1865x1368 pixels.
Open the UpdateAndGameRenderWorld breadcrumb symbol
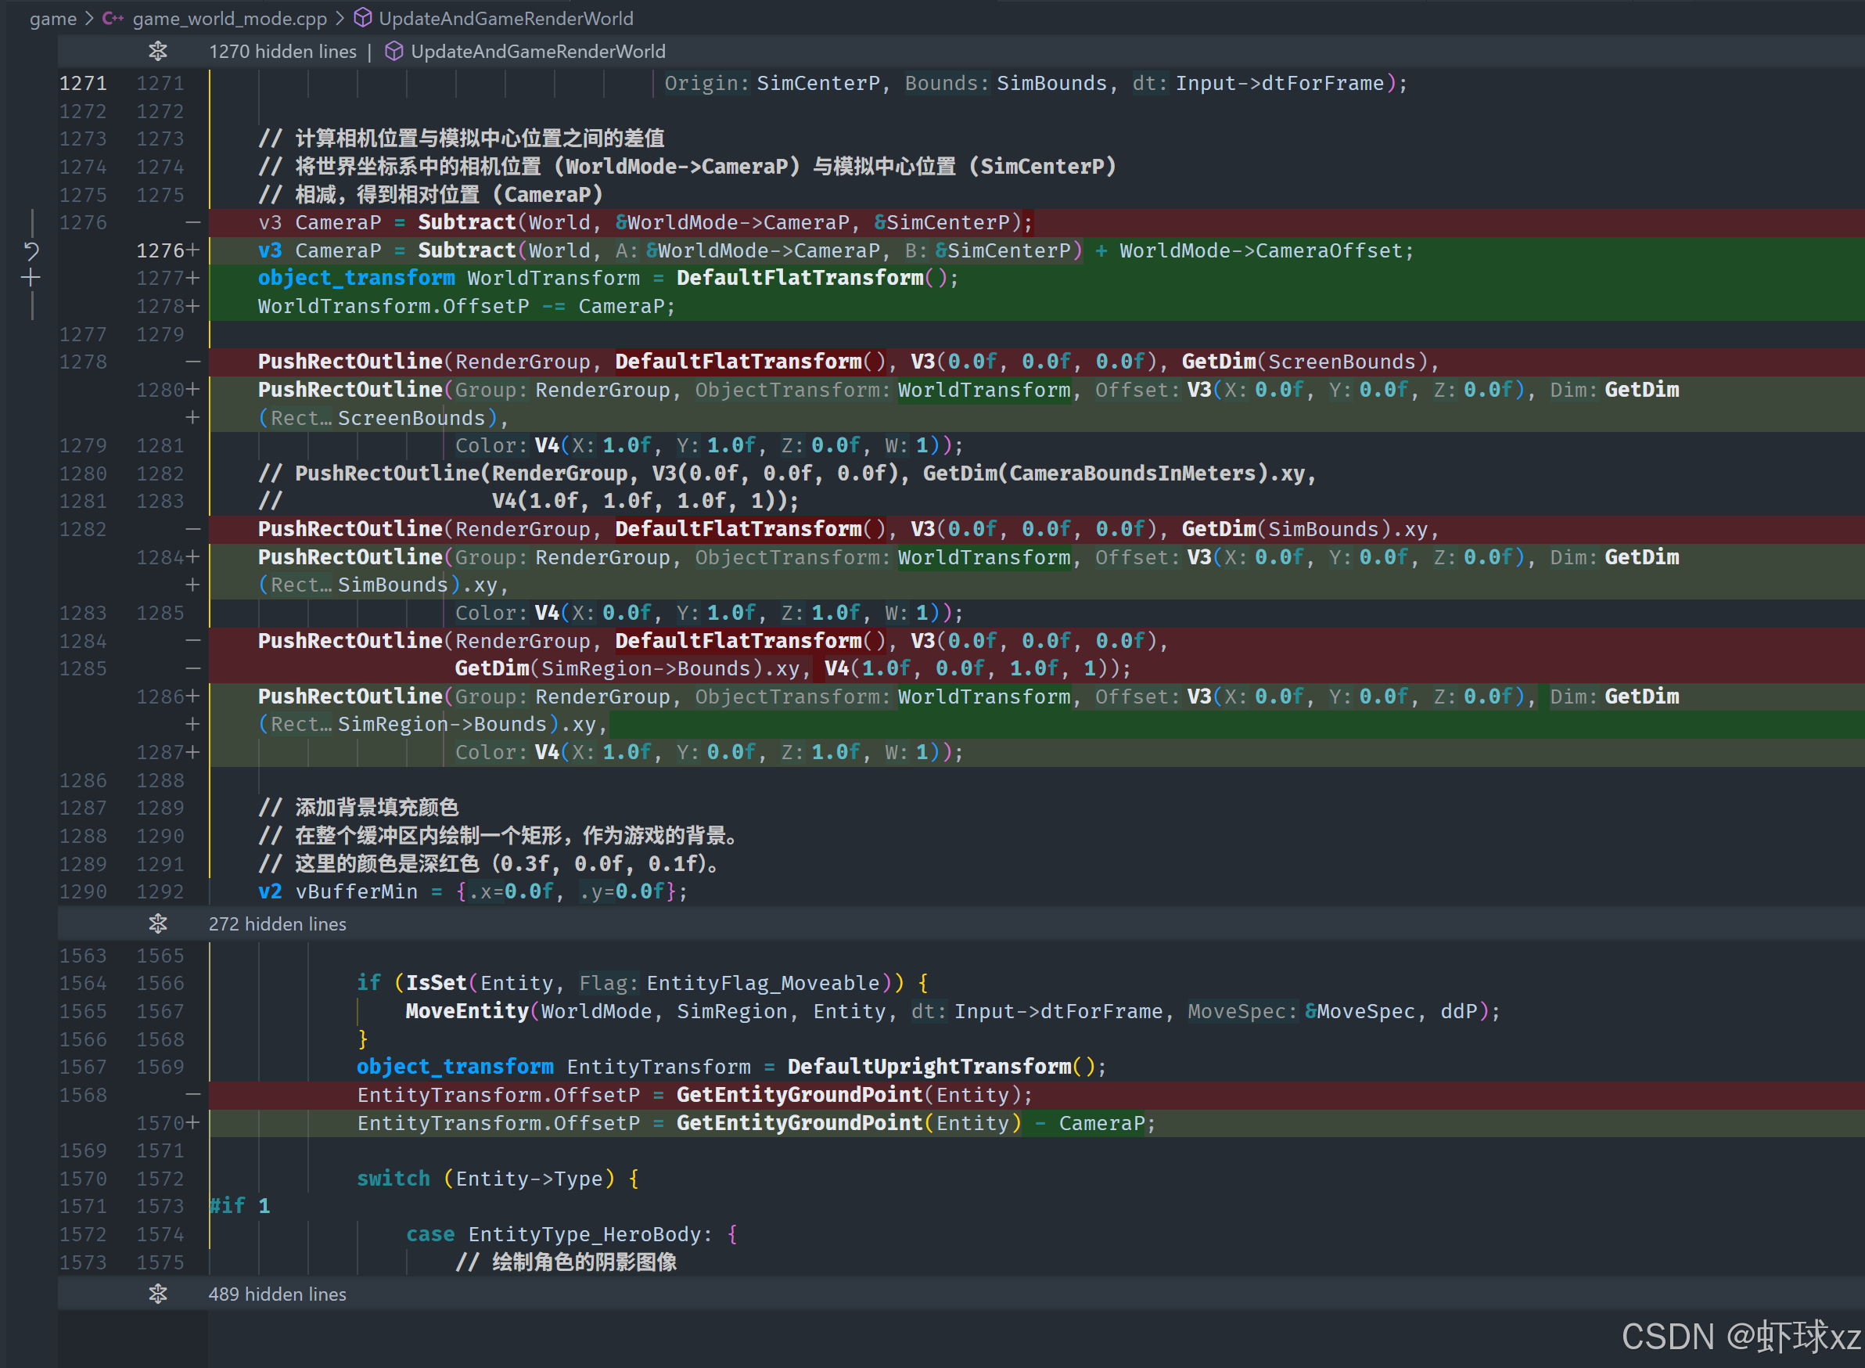[x=506, y=18]
